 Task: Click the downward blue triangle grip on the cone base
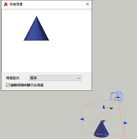[103, 135]
